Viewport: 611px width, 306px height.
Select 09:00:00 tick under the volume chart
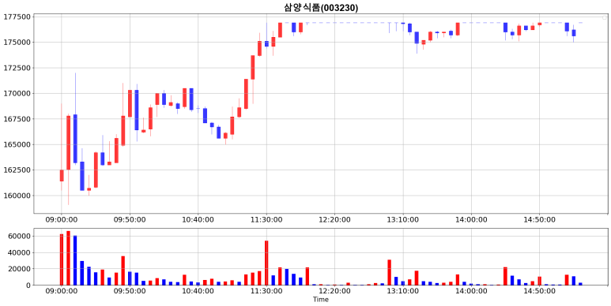(62, 292)
